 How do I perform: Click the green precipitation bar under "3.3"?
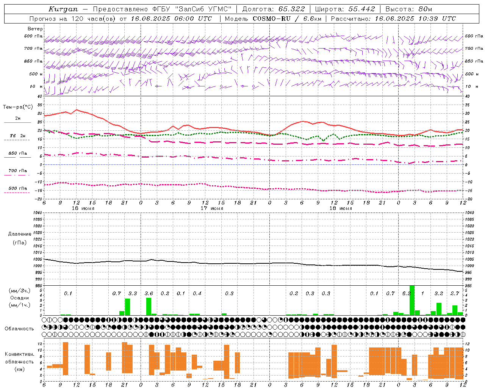click(127, 307)
